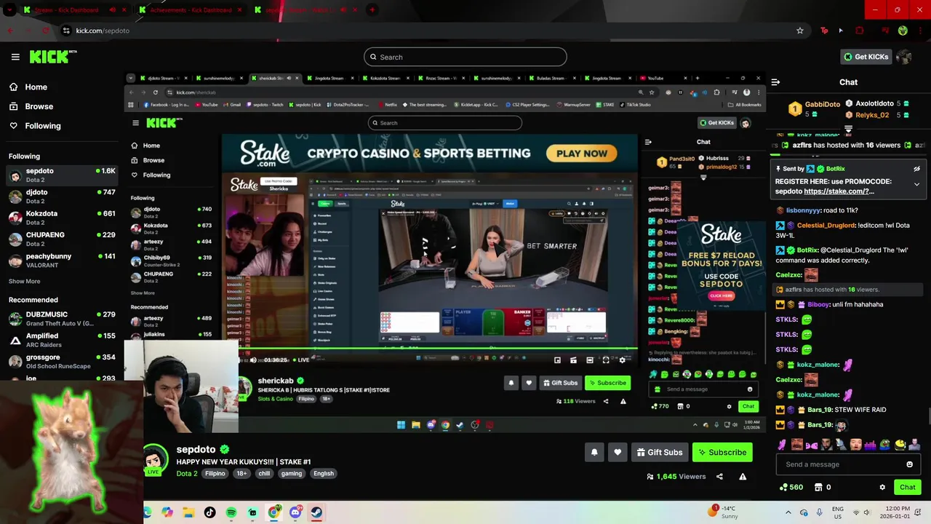
Task: Click the main Subscribe button
Action: (722, 452)
